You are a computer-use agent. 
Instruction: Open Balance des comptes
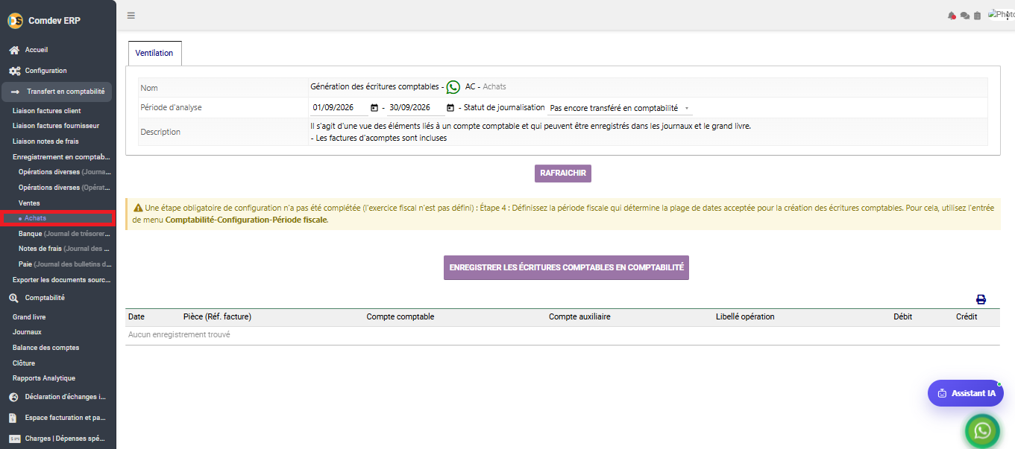coord(45,348)
